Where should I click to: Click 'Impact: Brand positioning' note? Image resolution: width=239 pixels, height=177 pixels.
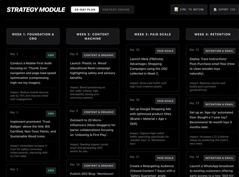(88, 93)
